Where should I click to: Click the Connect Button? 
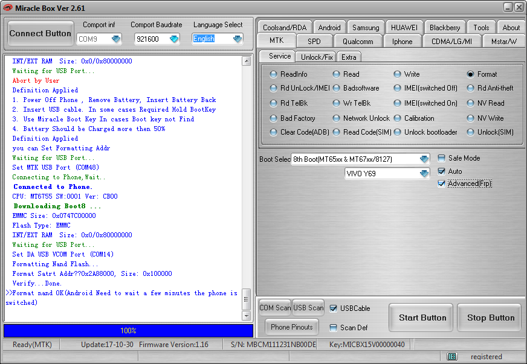tap(40, 33)
